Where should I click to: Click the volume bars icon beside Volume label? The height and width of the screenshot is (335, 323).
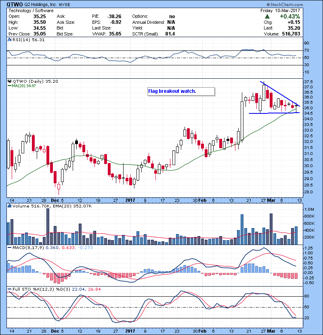[9, 206]
